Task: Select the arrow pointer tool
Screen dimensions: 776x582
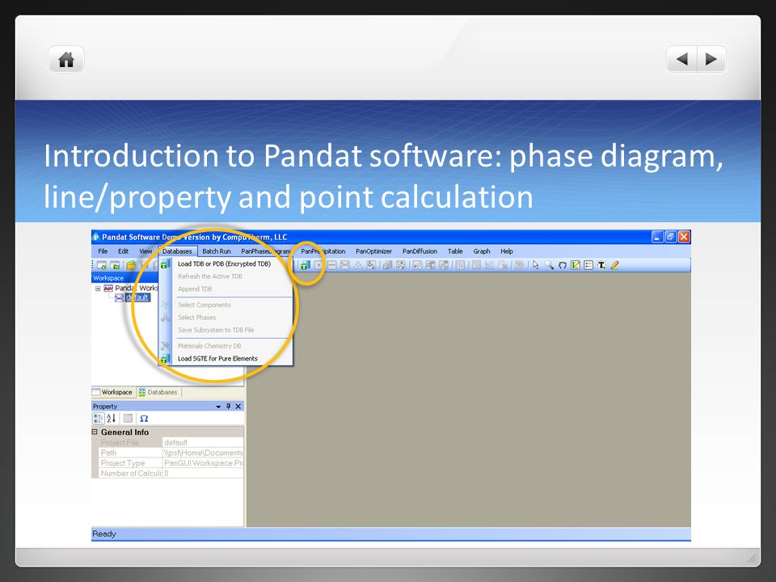Action: pos(535,265)
